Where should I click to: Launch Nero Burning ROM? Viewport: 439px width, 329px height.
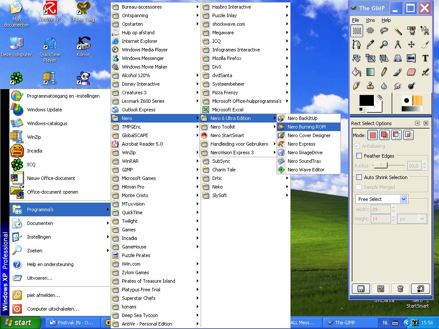click(x=309, y=127)
